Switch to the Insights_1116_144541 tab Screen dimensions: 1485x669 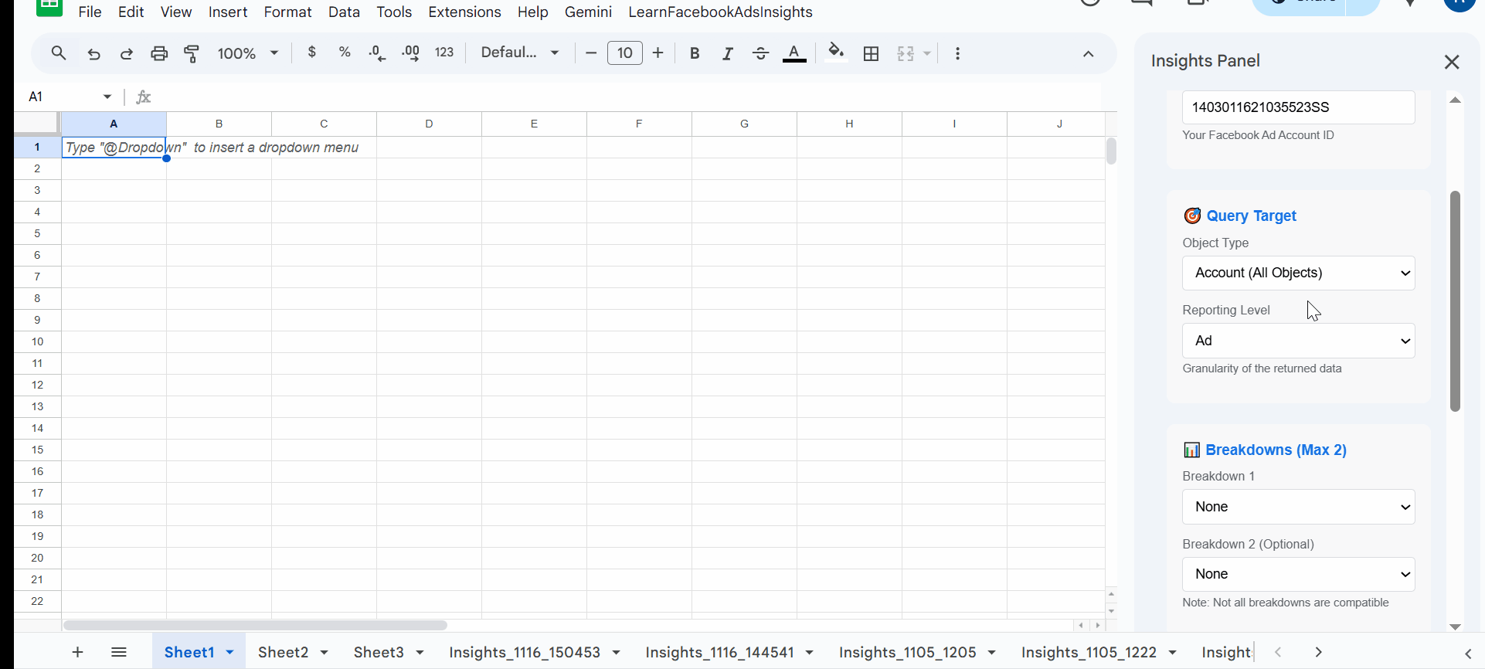[x=719, y=653]
